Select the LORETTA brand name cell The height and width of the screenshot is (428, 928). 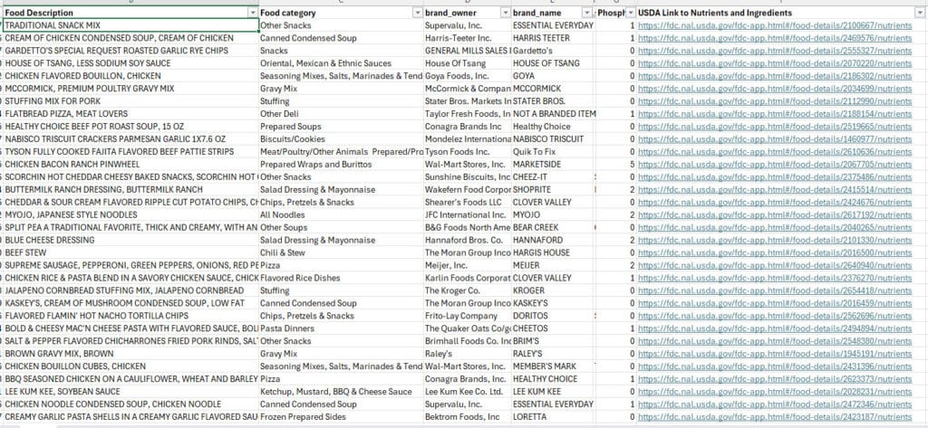[552, 417]
